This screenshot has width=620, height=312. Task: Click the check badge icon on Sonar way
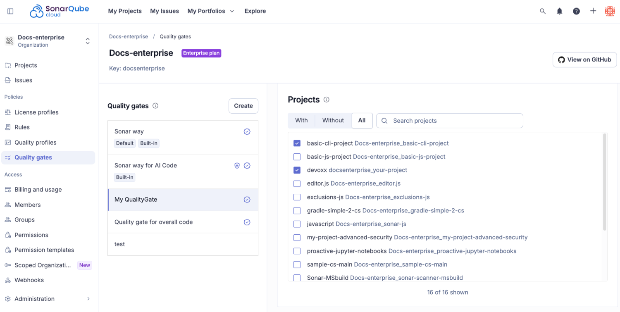coord(247,131)
